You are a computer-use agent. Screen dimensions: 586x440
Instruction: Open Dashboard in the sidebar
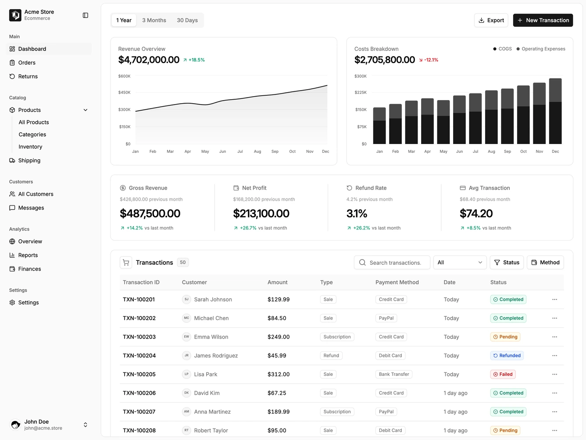pos(49,49)
